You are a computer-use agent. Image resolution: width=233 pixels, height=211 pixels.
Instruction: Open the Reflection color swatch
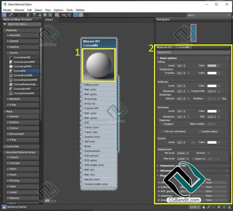(x=212, y=86)
